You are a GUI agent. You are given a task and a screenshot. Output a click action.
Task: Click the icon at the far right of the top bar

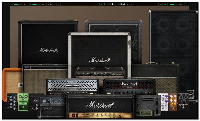tap(187, 4)
